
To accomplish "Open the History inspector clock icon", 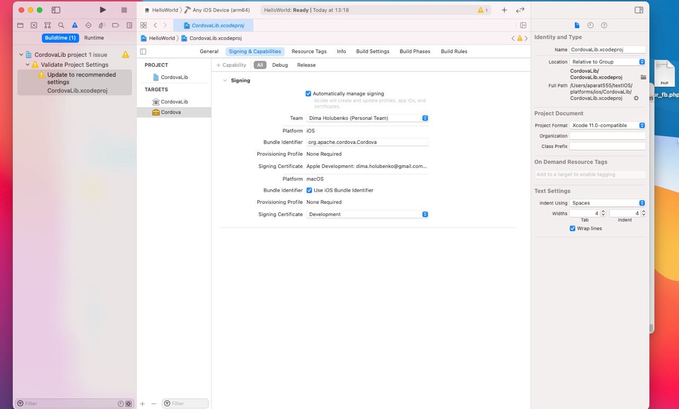I will (590, 25).
